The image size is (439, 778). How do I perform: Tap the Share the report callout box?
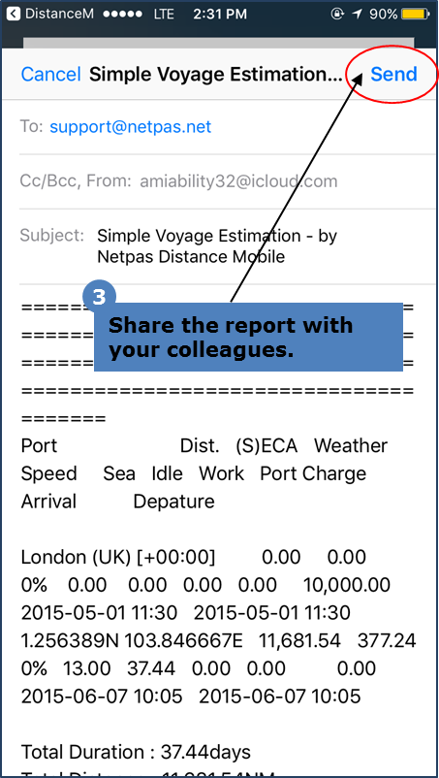pos(248,337)
